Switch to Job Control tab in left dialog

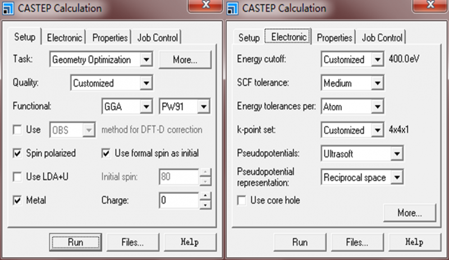coord(158,38)
